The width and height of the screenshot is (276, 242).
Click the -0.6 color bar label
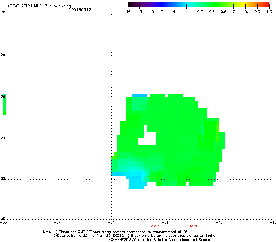[x=210, y=12]
